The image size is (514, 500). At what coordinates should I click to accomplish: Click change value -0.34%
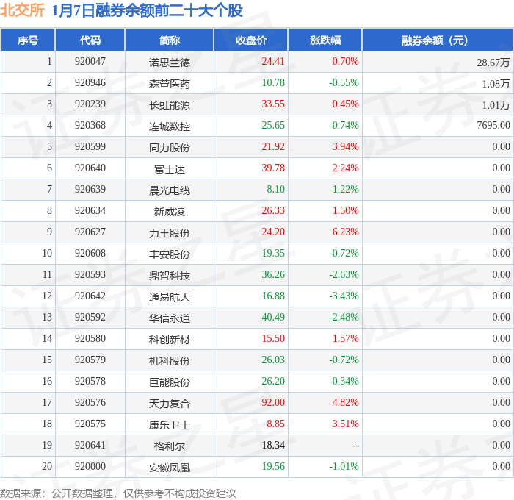(x=344, y=382)
